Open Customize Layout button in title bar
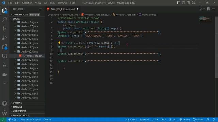218x122 pixels. tap(193, 3)
